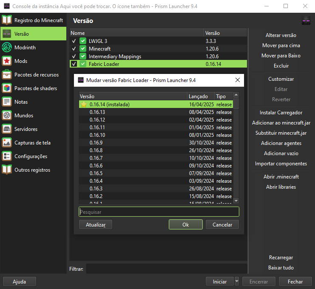
Task: Toggle Intermediary Mappings checkbox
Action: (74, 56)
